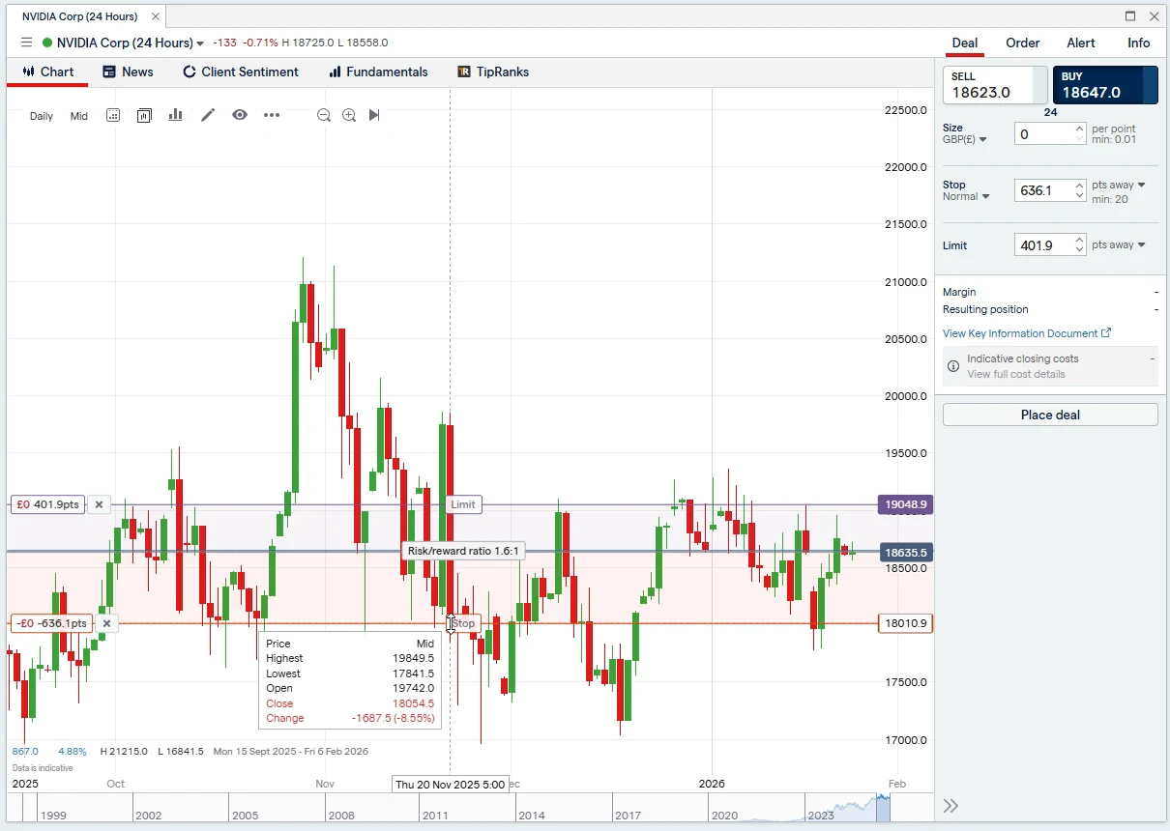Decrease the Limit distance with down arrow
The height and width of the screenshot is (831, 1170).
pos(1080,250)
